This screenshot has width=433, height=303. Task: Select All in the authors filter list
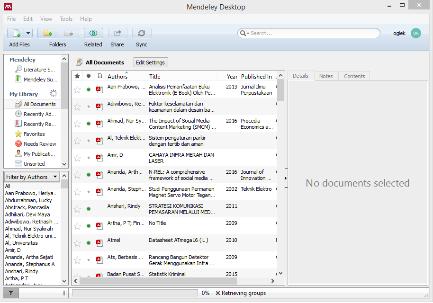point(32,186)
